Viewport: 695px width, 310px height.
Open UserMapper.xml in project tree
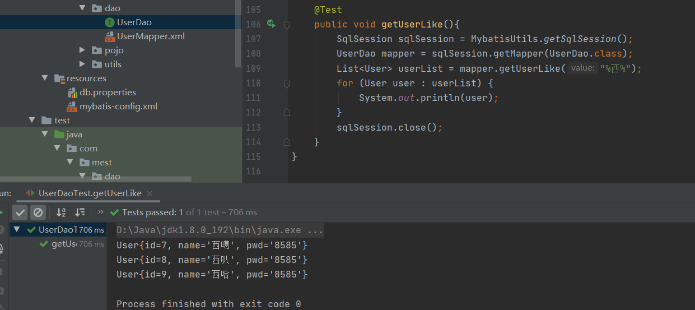click(x=151, y=36)
